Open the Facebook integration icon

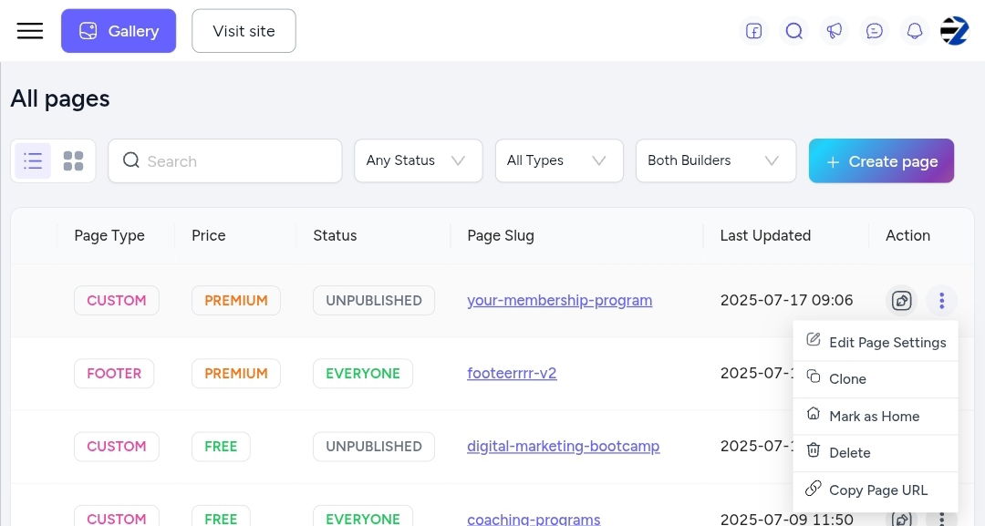point(754,31)
